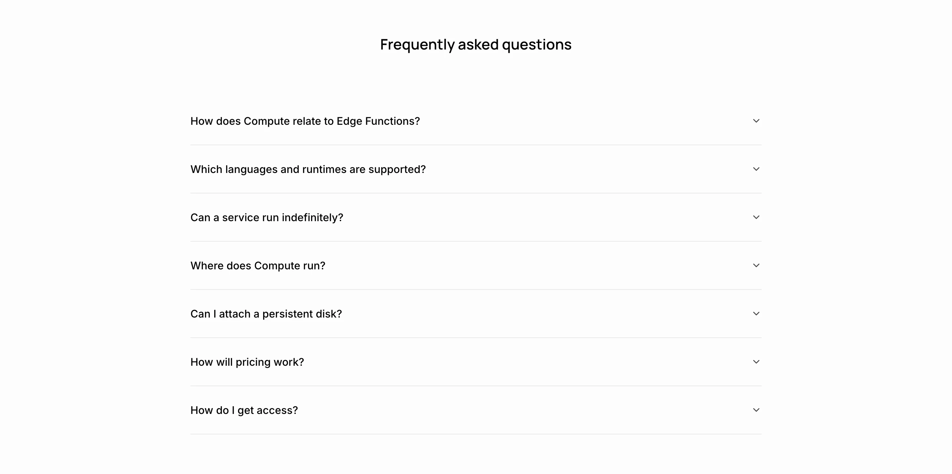Viewport: 952px width, 474px height.
Task: Open the 'Can a service run indefinitely?' answer
Action: [476, 218]
